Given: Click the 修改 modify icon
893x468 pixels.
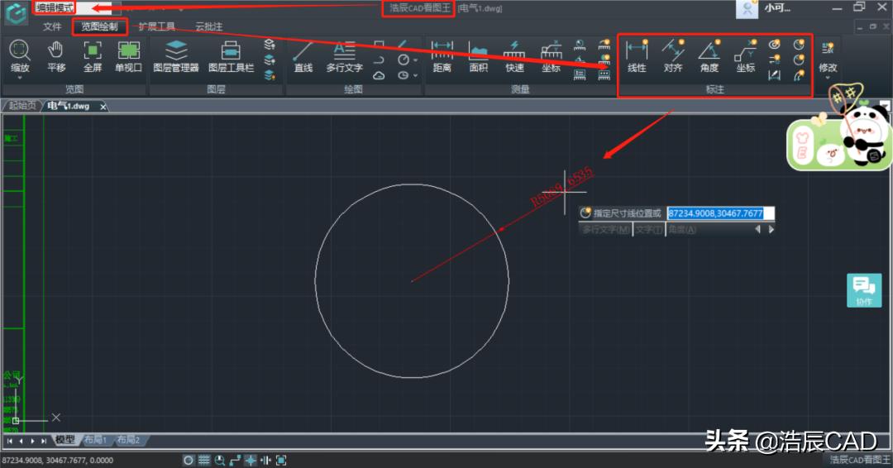Looking at the screenshot, I should click(x=828, y=55).
